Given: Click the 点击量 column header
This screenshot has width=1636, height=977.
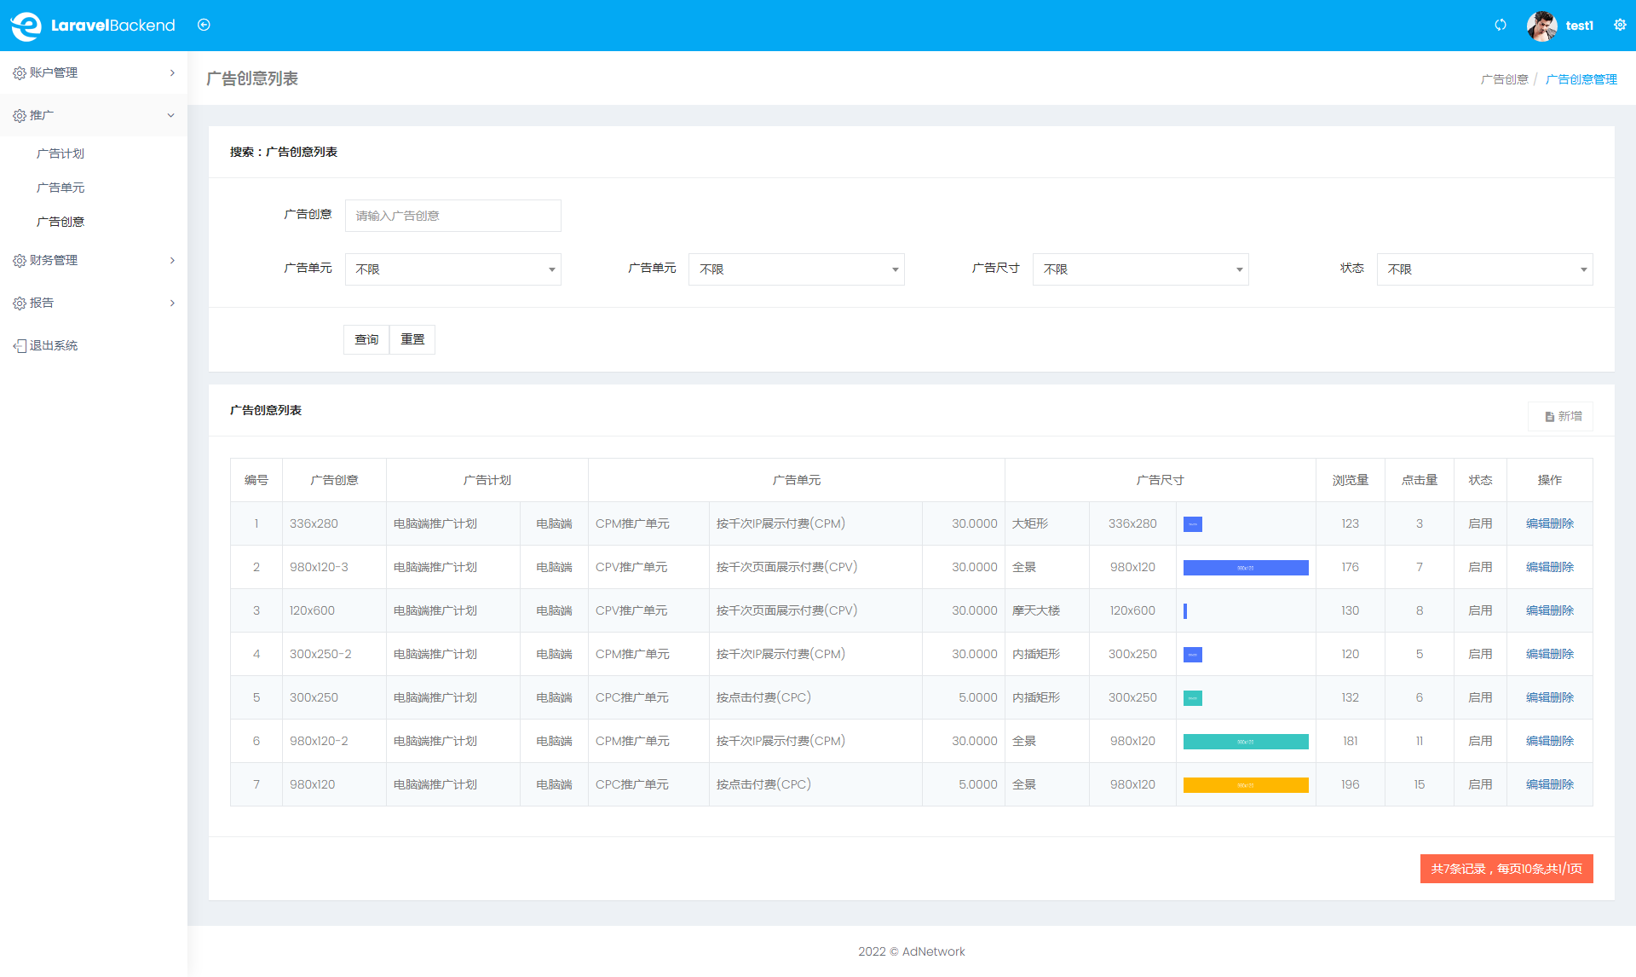Looking at the screenshot, I should tap(1419, 480).
